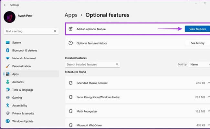Click the Privacy & security shield icon
210x129 pixels.
click(x=8, y=113)
